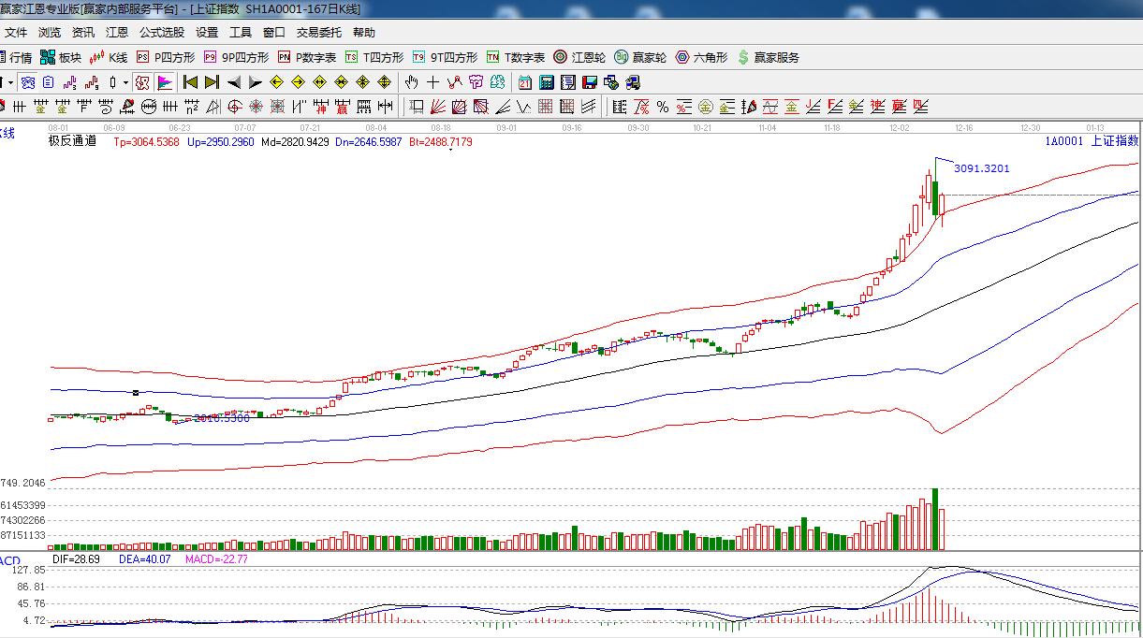Open the calculator icon in toolbar
Image resolution: width=1143 pixels, height=638 pixels.
[x=547, y=82]
